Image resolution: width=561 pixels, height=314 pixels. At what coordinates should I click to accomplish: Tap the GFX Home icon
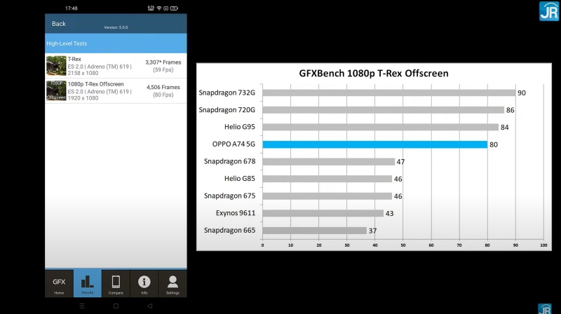(x=59, y=283)
